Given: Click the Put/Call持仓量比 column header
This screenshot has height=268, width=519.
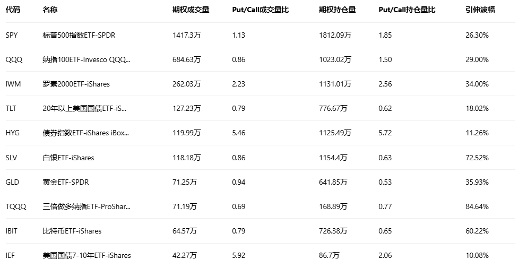Looking at the screenshot, I should pyautogui.click(x=406, y=10).
